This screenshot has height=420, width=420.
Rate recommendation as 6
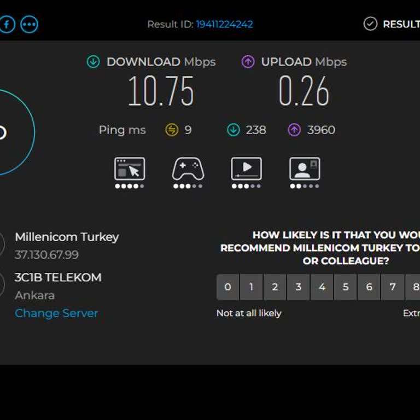tap(369, 287)
